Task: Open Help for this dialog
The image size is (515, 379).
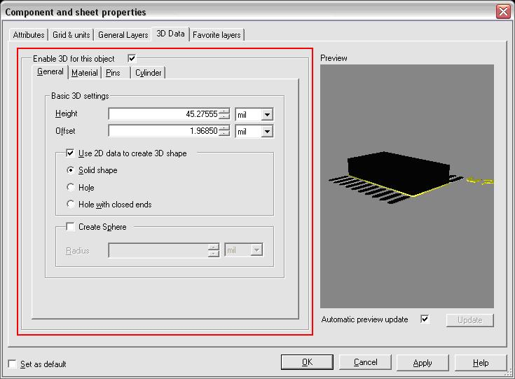Action: (x=481, y=363)
